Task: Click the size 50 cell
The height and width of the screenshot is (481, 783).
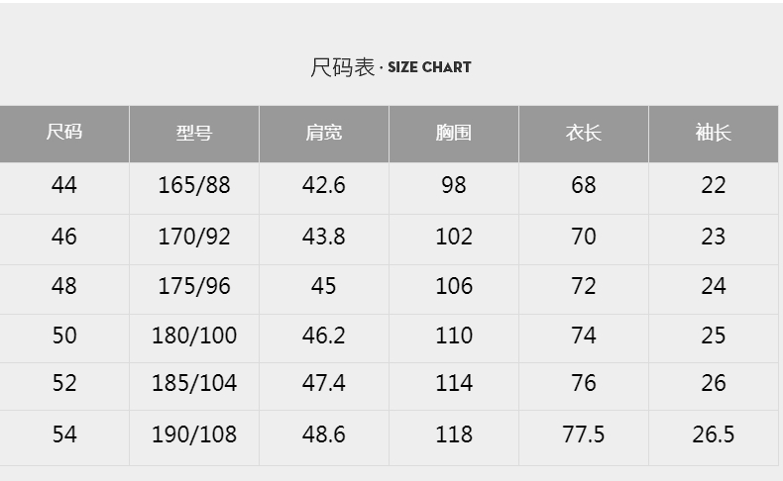Action: click(63, 337)
